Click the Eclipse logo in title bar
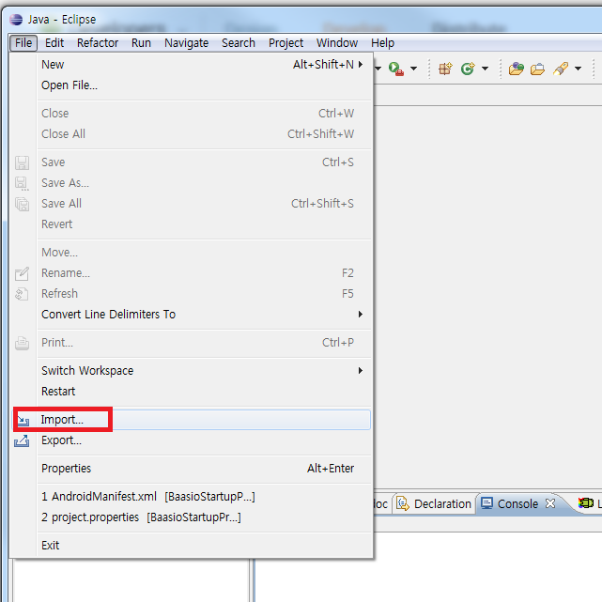The image size is (602, 602). [x=16, y=19]
